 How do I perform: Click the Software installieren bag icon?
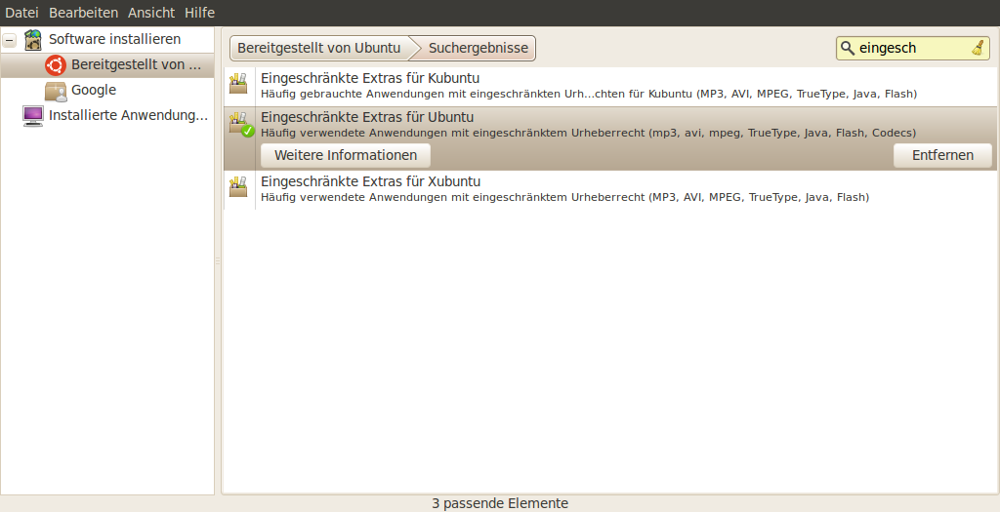pyautogui.click(x=33, y=39)
